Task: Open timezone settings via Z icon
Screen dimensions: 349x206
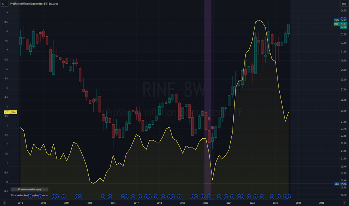Action: click(x=4, y=203)
